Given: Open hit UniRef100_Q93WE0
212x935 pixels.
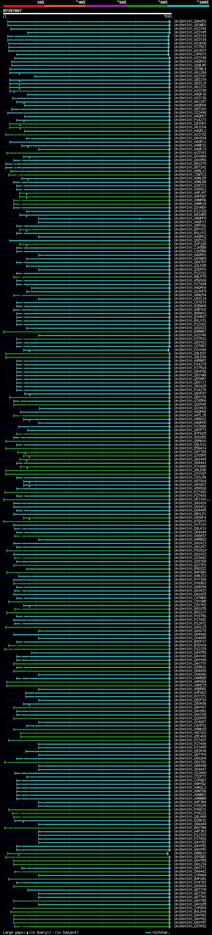Looking at the screenshot, I should 190,25.
